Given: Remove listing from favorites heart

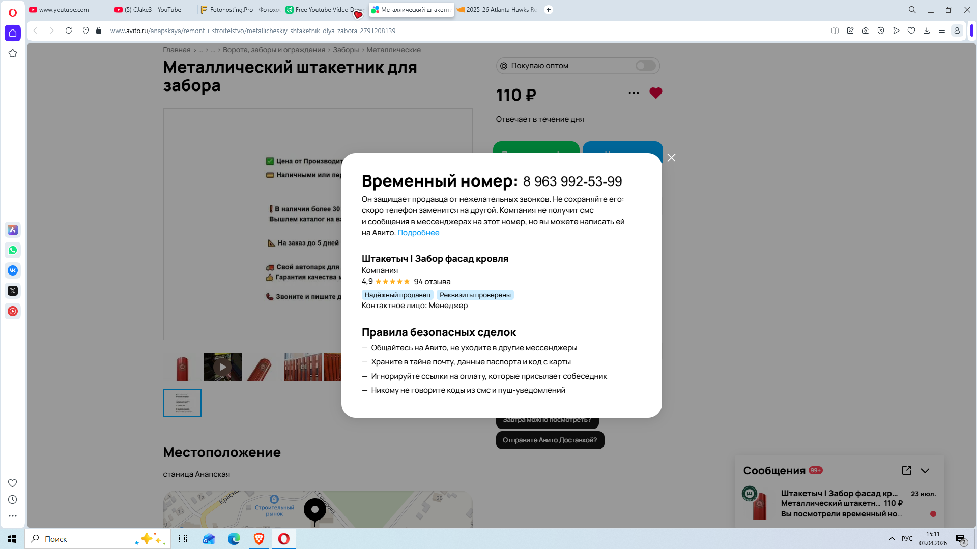Looking at the screenshot, I should 655,93.
